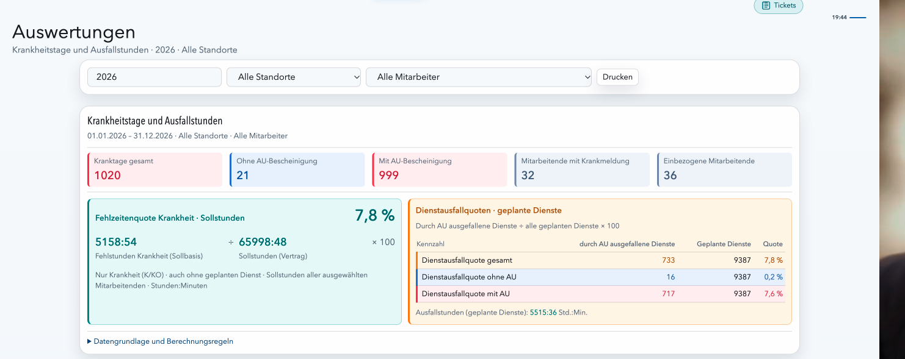Click the Mit AU-Bescheinigung value 999
Screen dimensions: 905x359
coord(389,176)
